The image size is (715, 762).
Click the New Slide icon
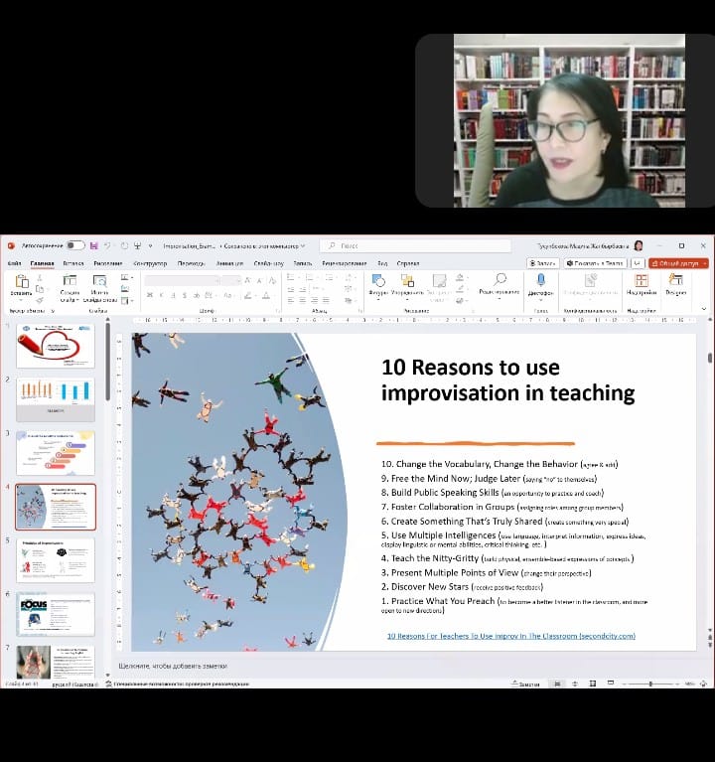(x=70, y=283)
